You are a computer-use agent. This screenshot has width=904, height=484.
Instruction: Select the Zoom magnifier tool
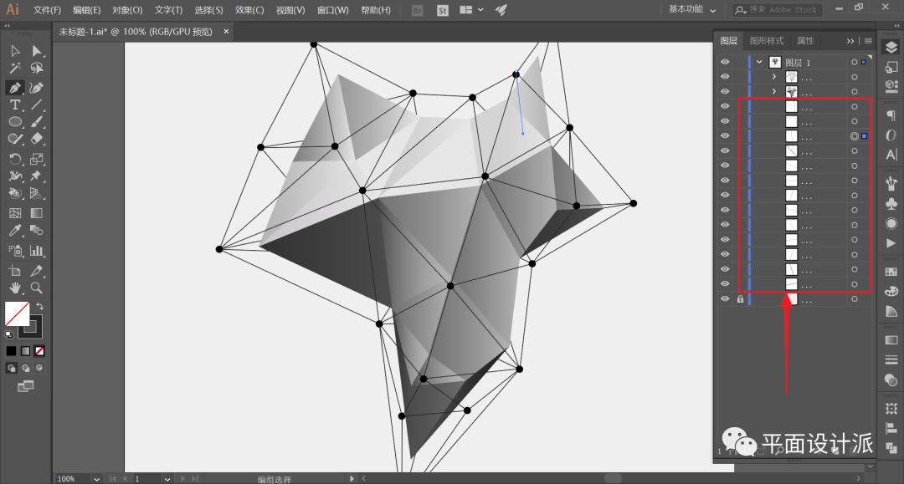coord(37,288)
